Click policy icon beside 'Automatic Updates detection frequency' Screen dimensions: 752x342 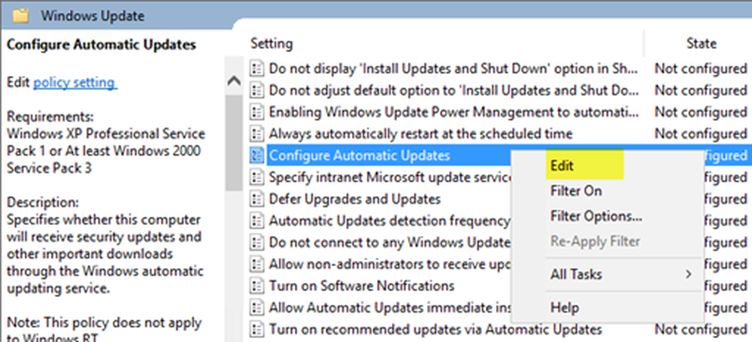click(257, 221)
